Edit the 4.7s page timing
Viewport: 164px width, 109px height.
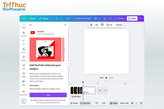(x=109, y=25)
